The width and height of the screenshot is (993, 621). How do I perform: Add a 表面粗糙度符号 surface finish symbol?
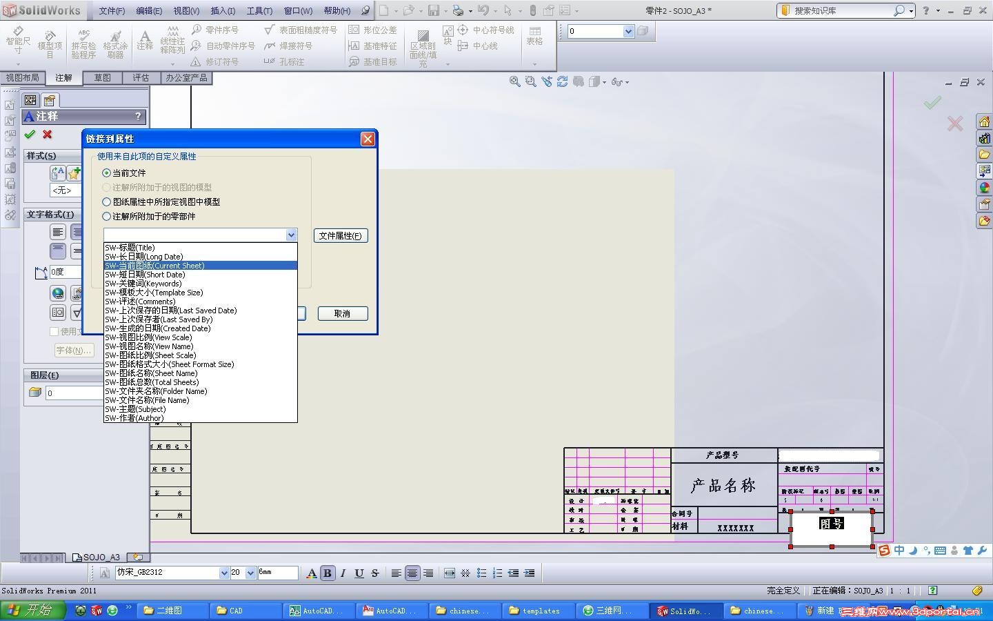[x=301, y=30]
